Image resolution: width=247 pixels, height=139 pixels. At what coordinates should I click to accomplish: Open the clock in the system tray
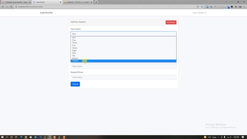coord(236,137)
